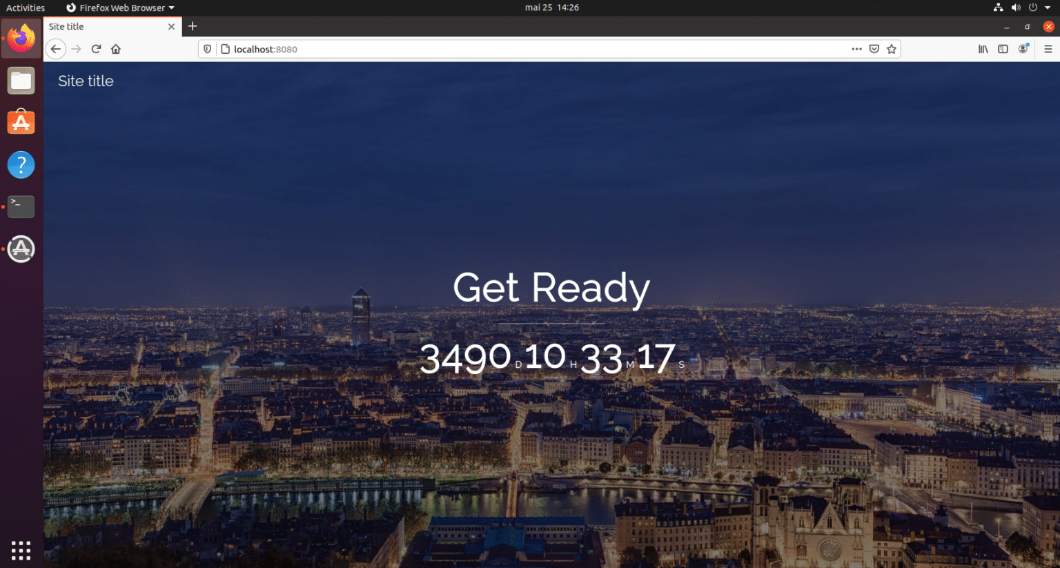Switch to the Site title tab
1060x568 pixels.
(x=104, y=26)
